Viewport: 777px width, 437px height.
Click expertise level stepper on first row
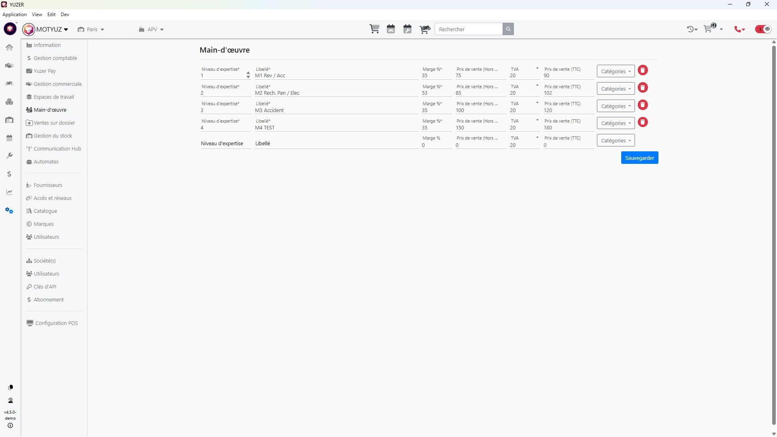coord(248,75)
